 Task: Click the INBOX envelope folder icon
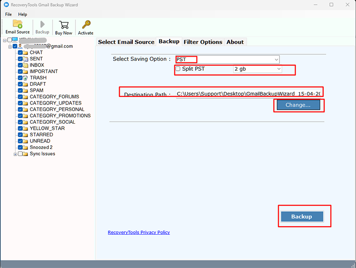click(25, 65)
